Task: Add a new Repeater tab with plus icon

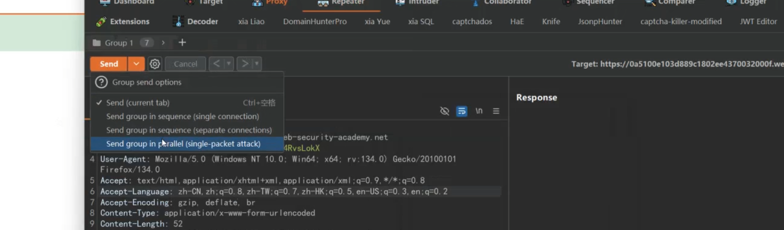Action: [182, 42]
